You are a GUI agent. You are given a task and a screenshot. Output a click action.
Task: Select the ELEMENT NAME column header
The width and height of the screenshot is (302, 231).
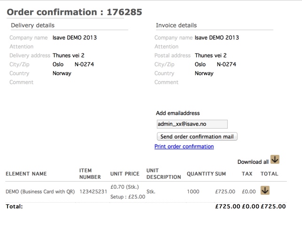[x=26, y=174]
